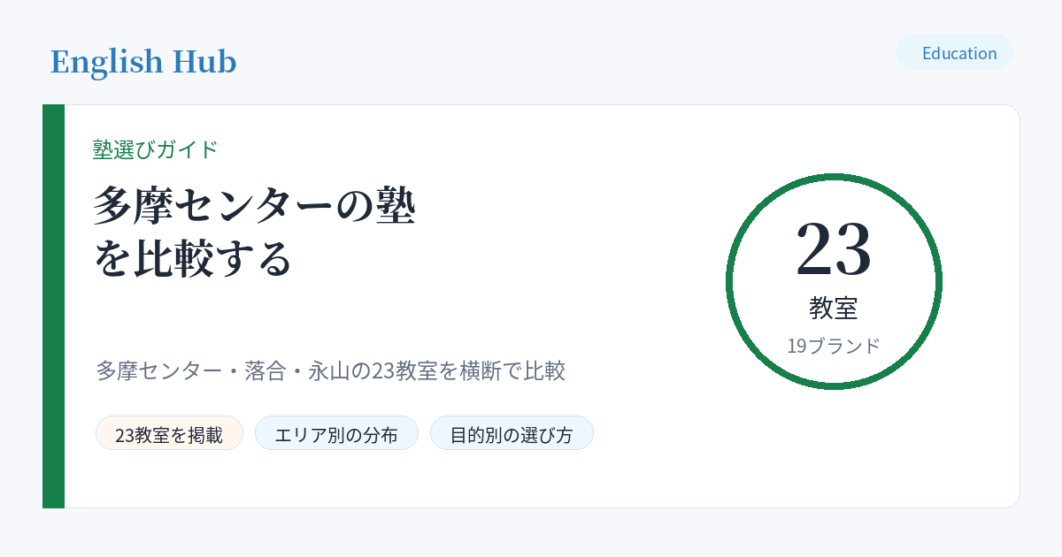
Task: Click the subtitle about 23教室を横断で比較
Action: 330,370
